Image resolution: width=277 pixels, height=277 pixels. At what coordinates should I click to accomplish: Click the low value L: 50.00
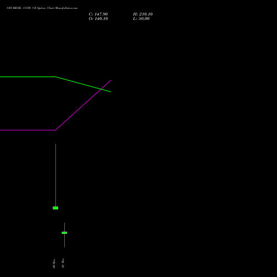pos(141,19)
